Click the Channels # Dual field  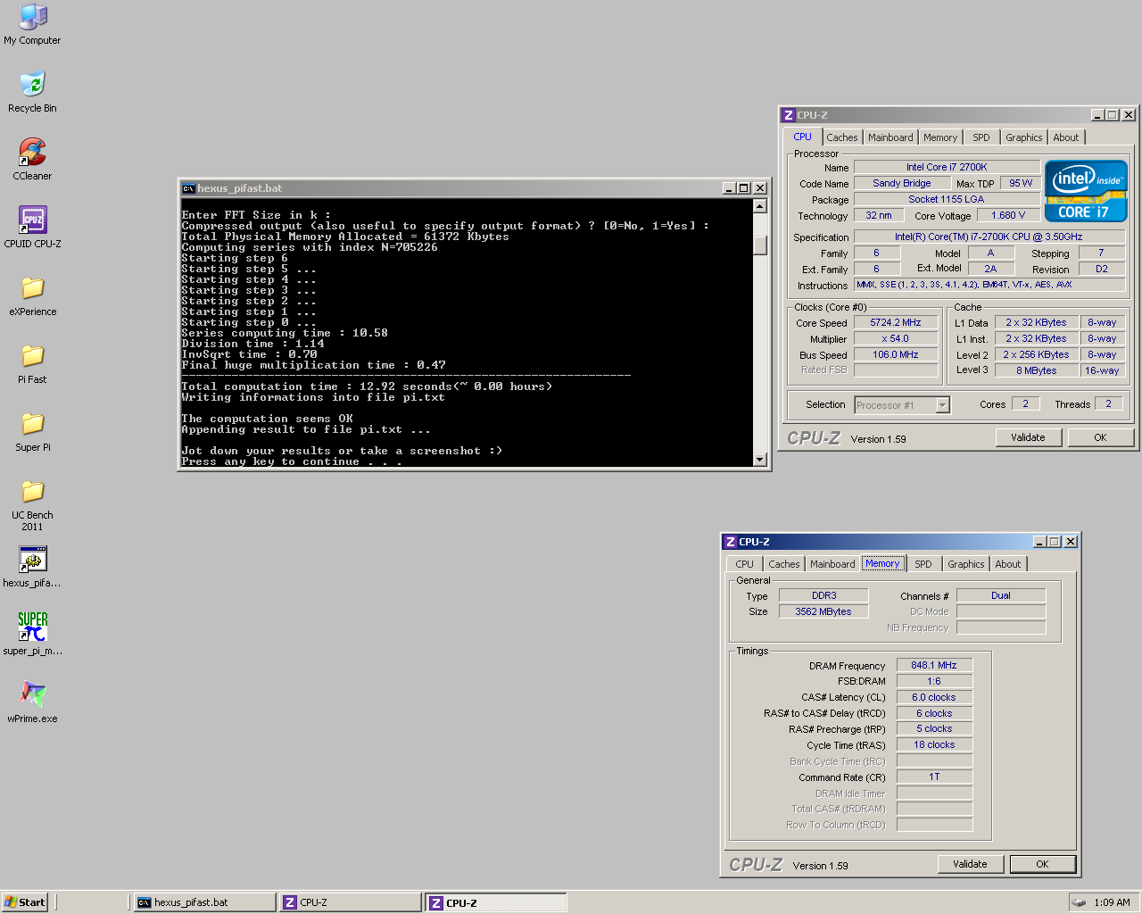[x=1001, y=595]
